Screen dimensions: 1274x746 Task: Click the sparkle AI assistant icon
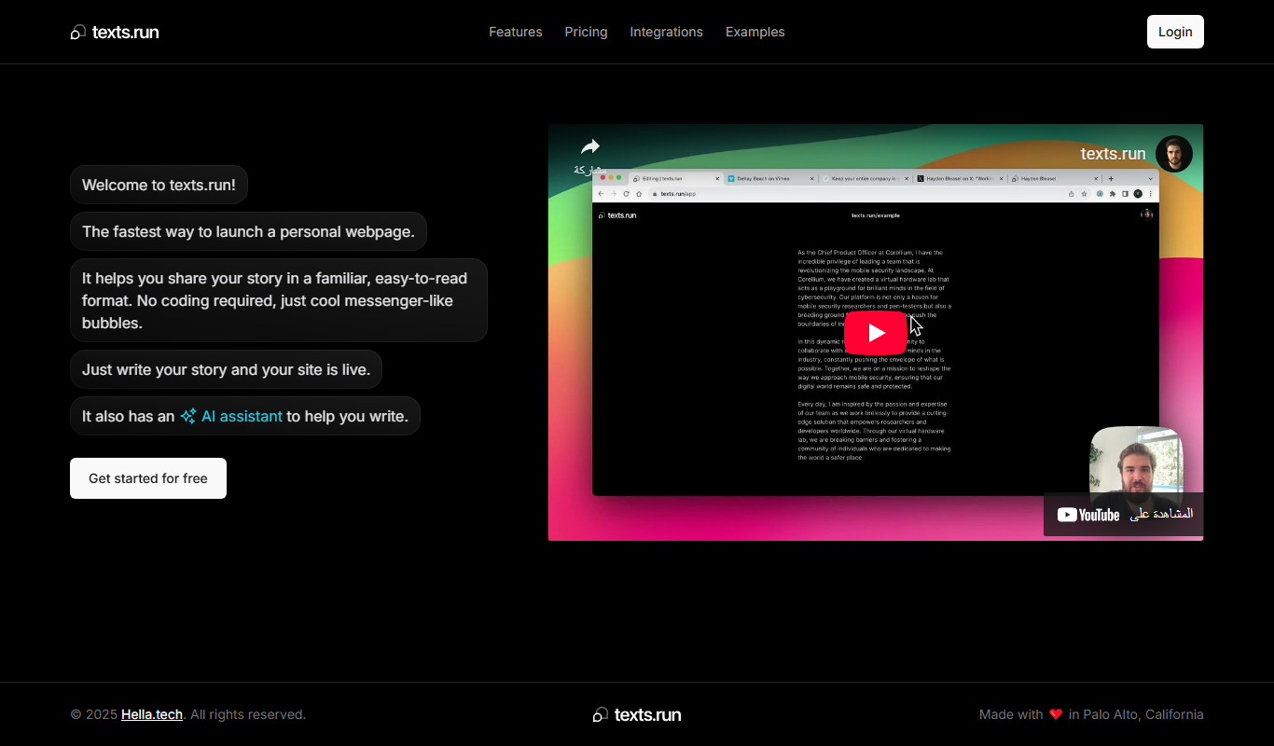[188, 416]
